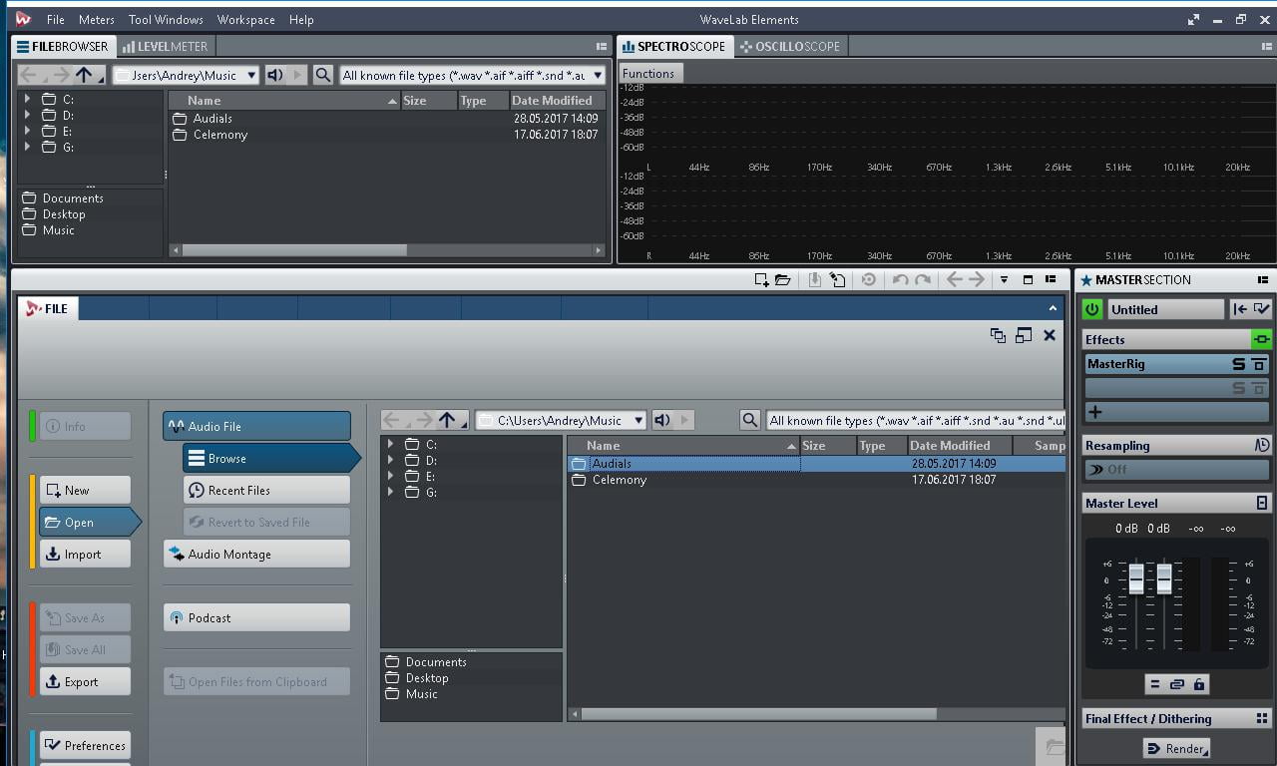Click the navigate backward arrow in editor toolbar
This screenshot has width=1277, height=766.
tap(954, 280)
